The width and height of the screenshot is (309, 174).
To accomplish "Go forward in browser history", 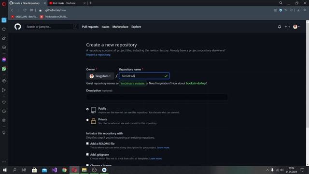I will pos(18,10).
